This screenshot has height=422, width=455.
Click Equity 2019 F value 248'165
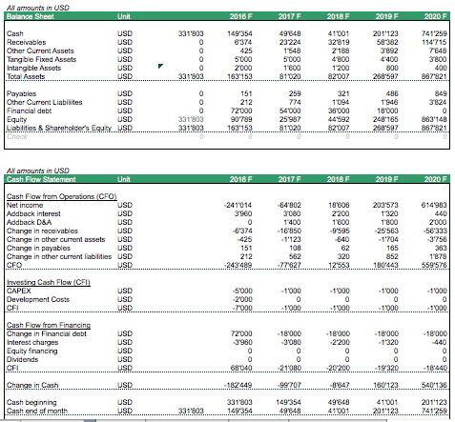coord(385,119)
